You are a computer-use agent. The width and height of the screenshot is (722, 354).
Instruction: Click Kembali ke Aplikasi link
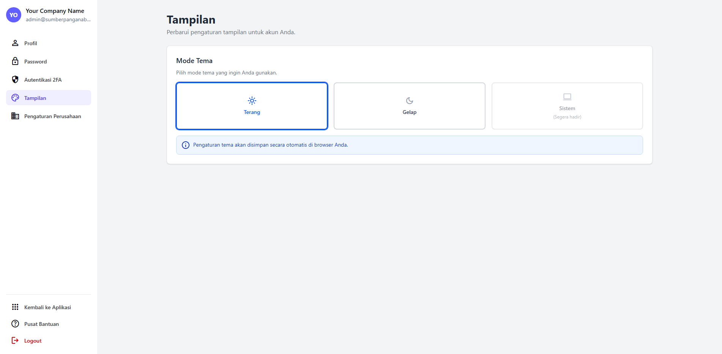(47, 307)
